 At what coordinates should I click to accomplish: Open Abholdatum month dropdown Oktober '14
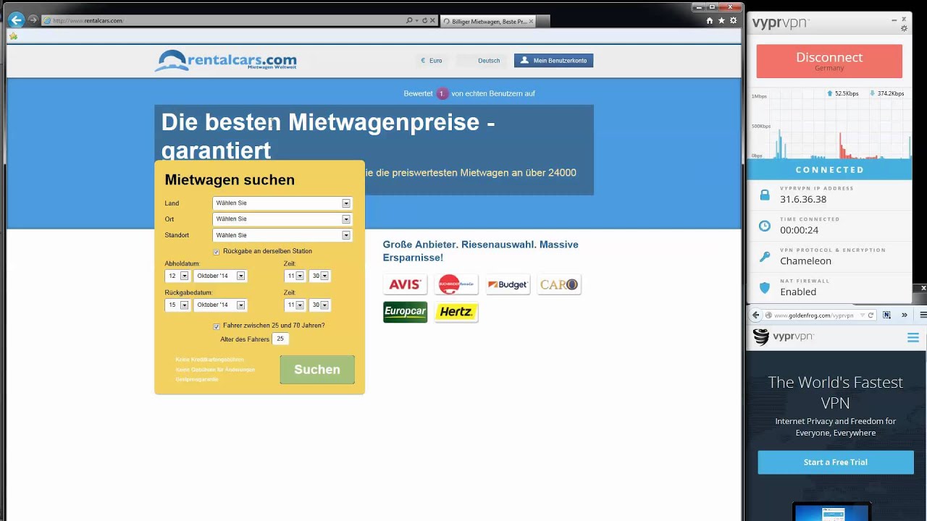point(220,276)
